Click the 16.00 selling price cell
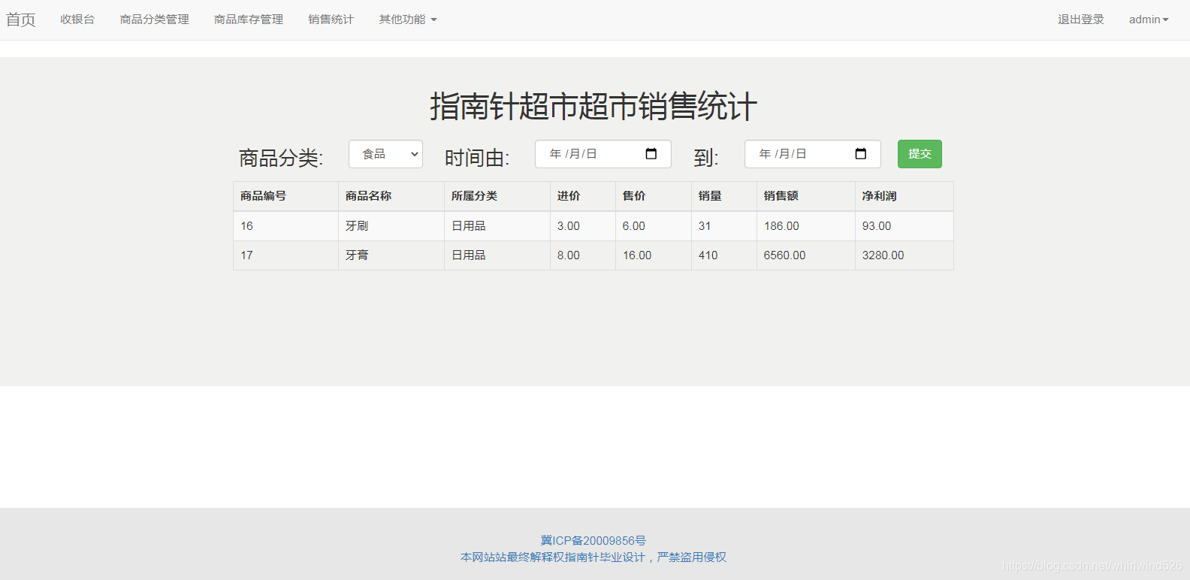Viewport: 1190px width, 580px height. click(654, 255)
